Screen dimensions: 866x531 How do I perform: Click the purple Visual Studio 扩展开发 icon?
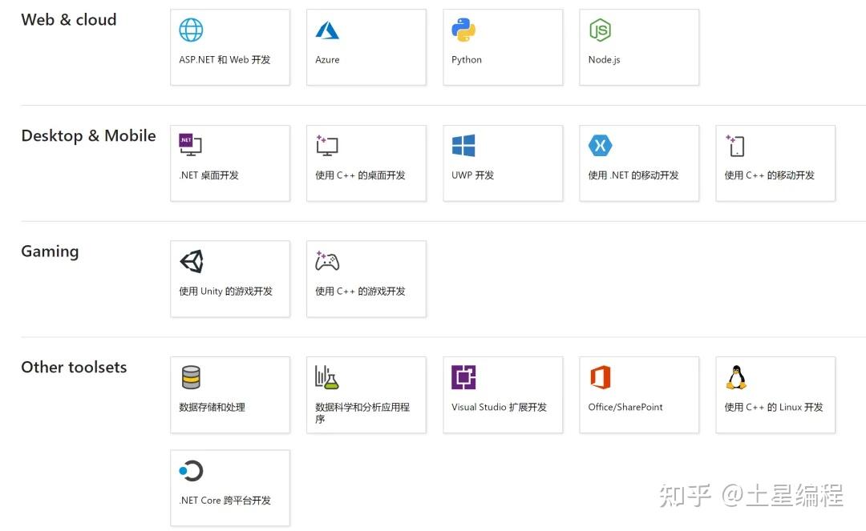coord(463,376)
